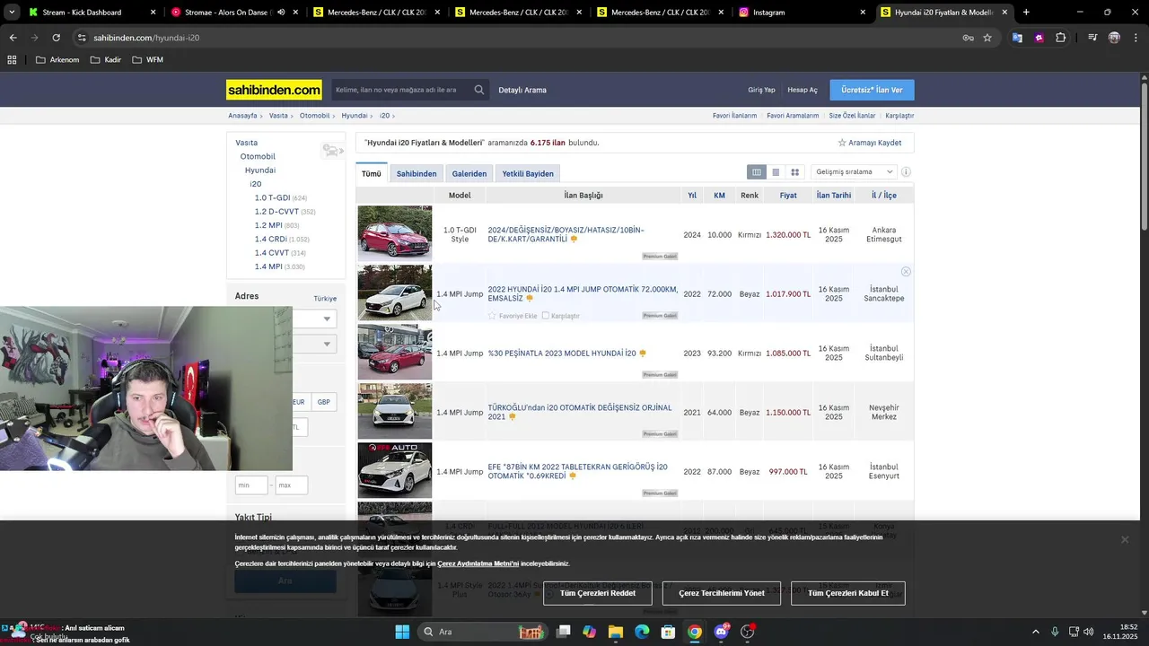Viewport: 1149px width, 646px height.
Task: Switch to the grid gallery view icon
Action: (794, 172)
